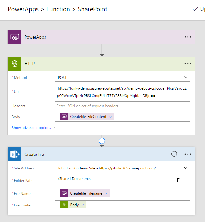
Task: Click the SharePoint Create file icon
Action: point(15,154)
